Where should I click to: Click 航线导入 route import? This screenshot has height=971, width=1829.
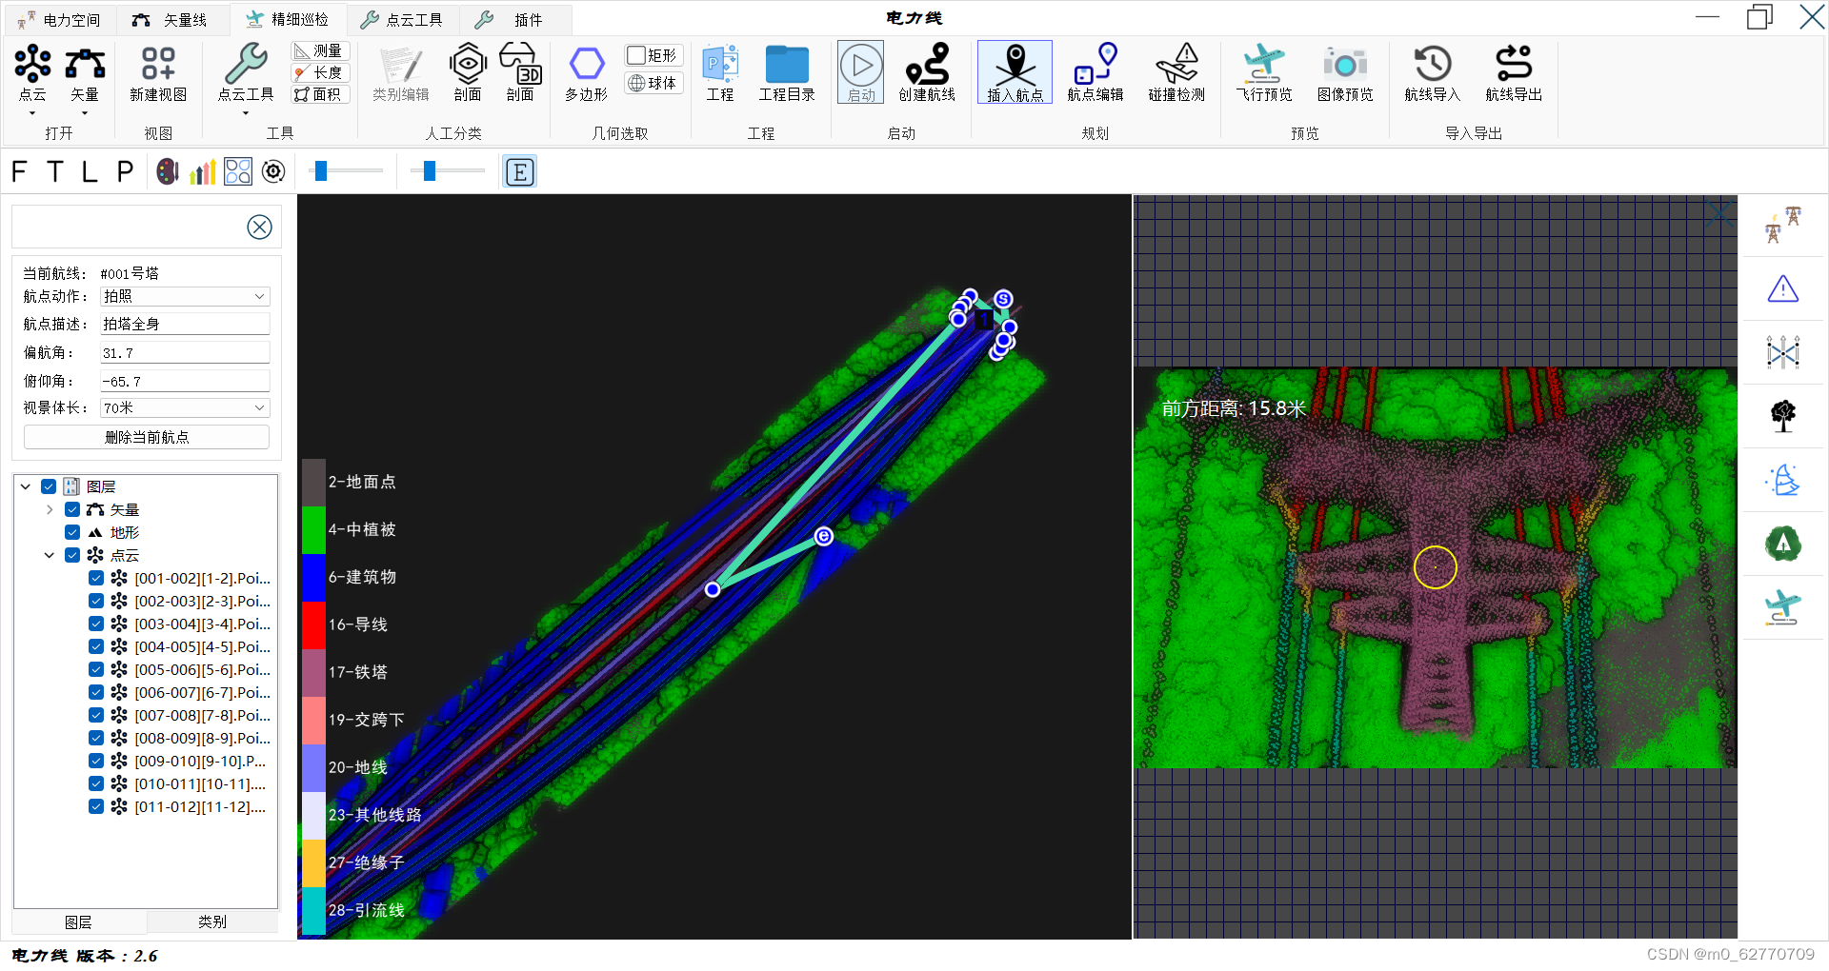tap(1433, 74)
